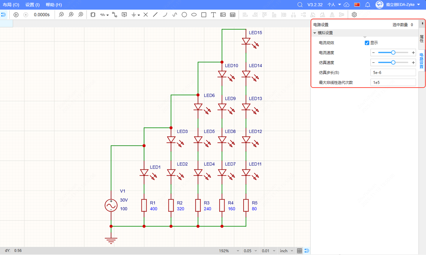This screenshot has width=426, height=255.
Task: Switch to the 属性 side tab
Action: (422, 38)
